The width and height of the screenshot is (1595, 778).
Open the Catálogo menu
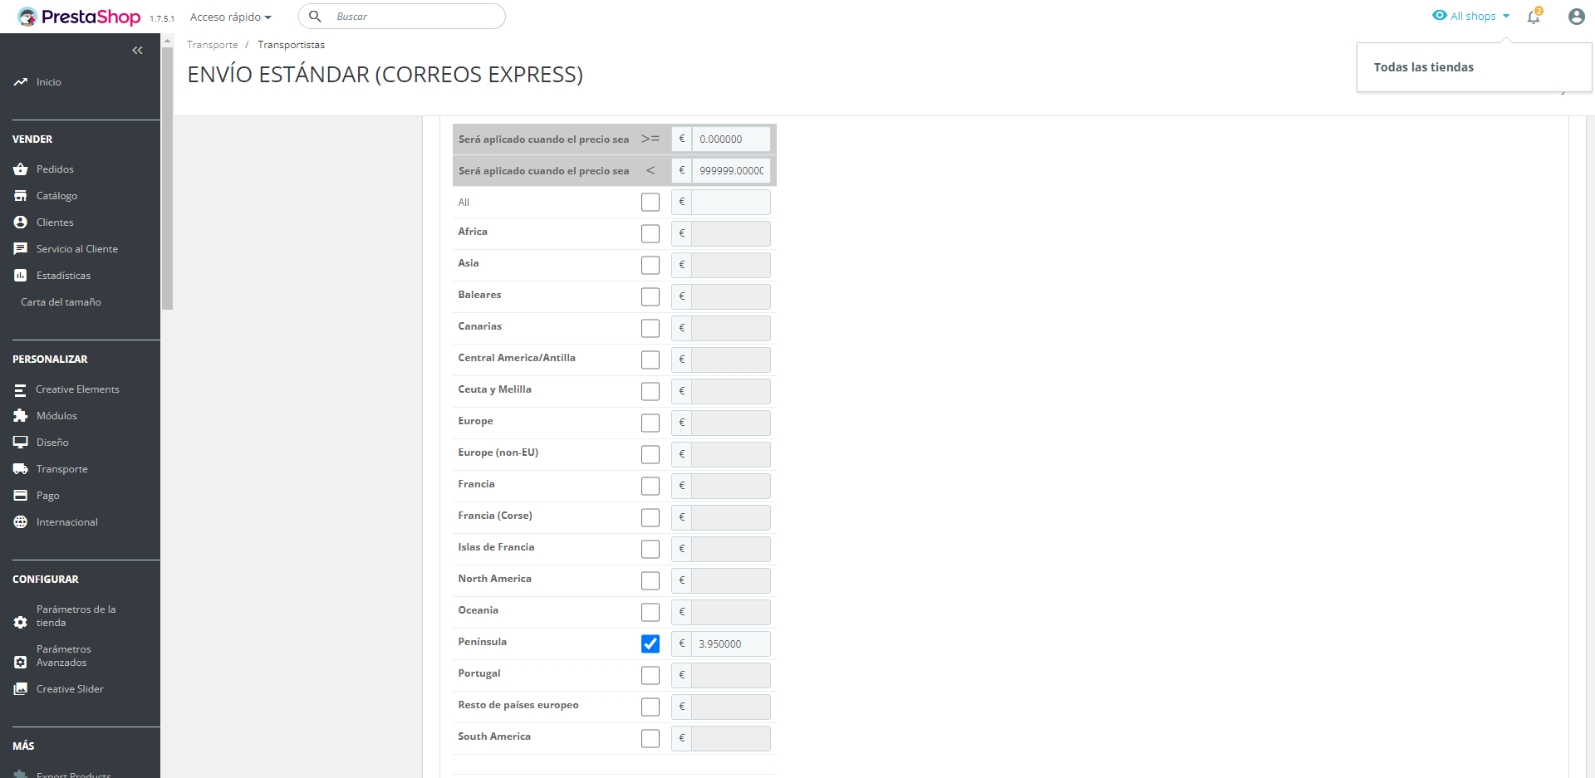coord(56,196)
